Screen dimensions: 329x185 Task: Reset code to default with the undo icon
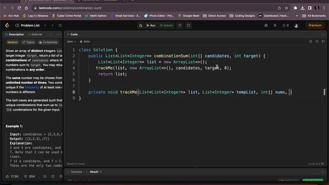click(x=323, y=42)
